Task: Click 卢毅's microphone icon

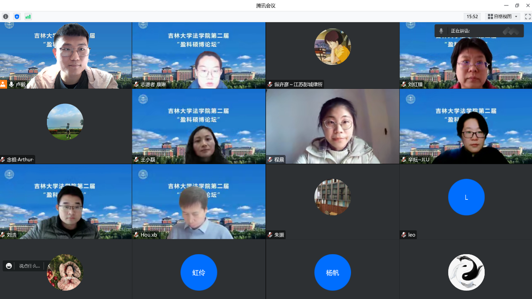Action: [x=11, y=84]
